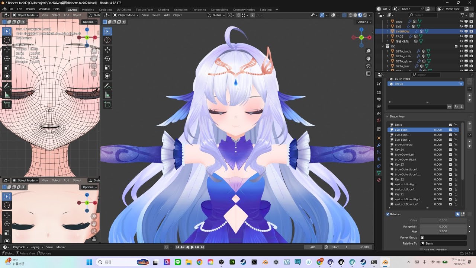Expand the BETA_cloth object in the outliner
476x268 pixels.
pos(387,56)
